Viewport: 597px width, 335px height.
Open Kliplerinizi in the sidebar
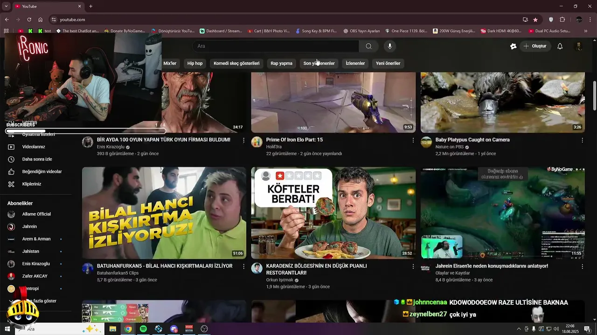32,184
